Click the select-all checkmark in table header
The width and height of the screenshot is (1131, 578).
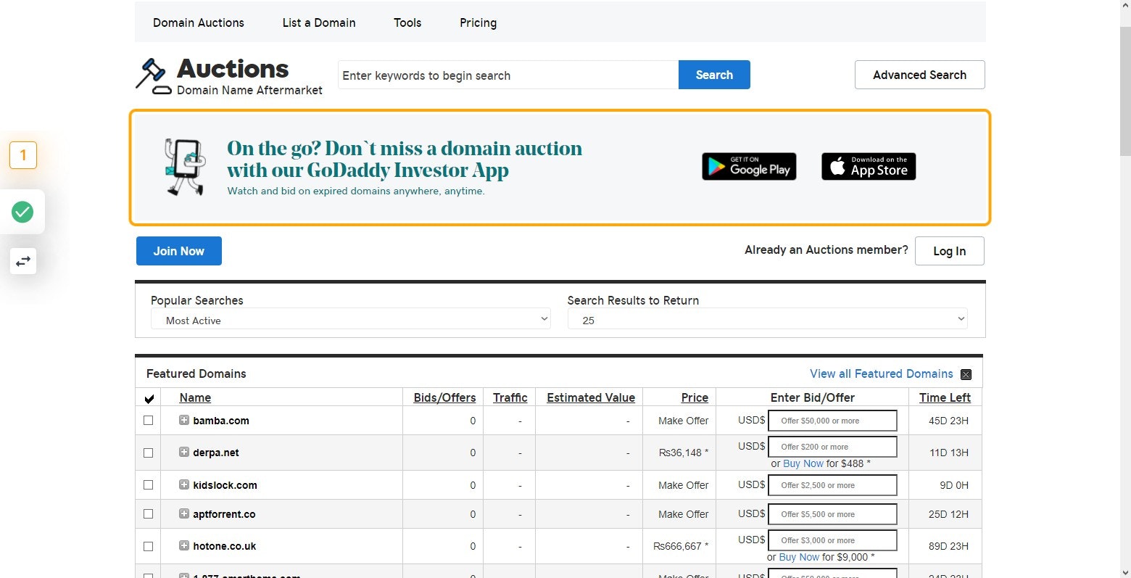pyautogui.click(x=149, y=398)
